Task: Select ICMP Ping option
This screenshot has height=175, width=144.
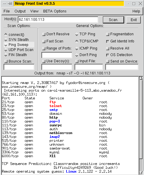Action: (x=77, y=49)
